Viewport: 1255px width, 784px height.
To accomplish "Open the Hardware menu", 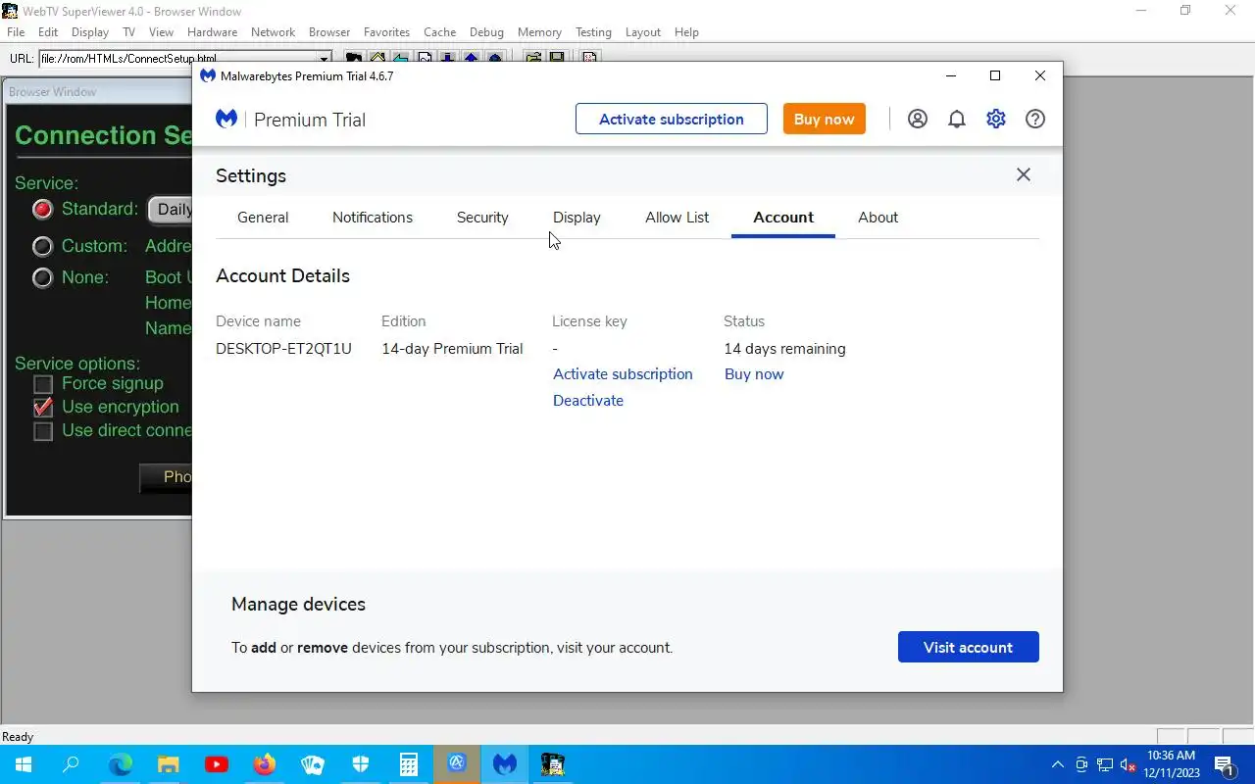I will (x=212, y=32).
